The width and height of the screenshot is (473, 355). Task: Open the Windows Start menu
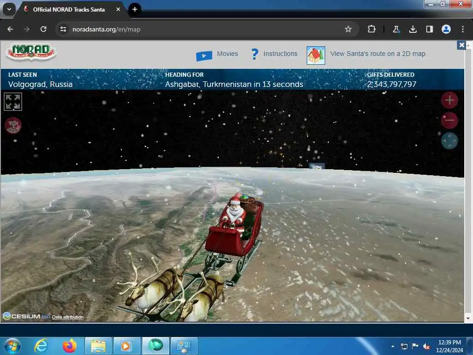click(12, 346)
